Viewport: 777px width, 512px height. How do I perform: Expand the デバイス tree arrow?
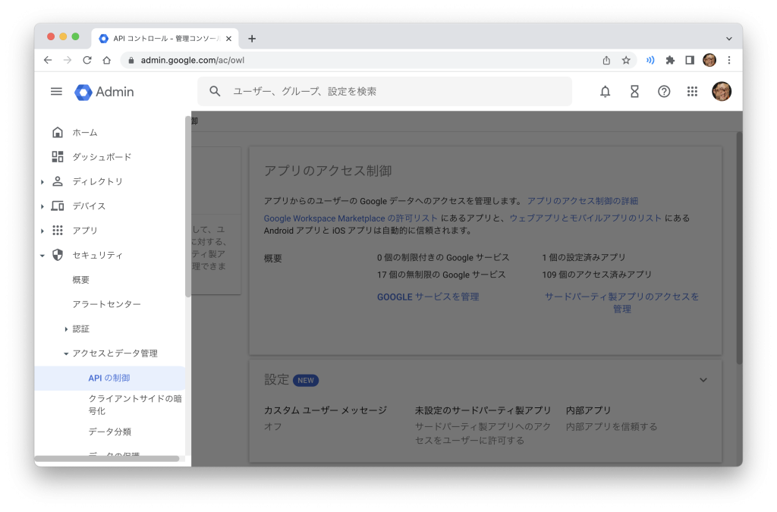point(42,206)
